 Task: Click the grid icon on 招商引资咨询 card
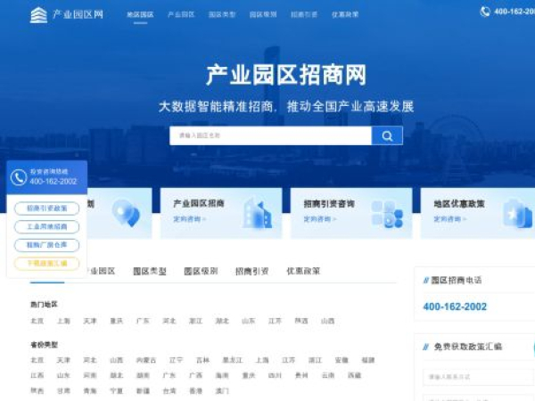click(387, 213)
